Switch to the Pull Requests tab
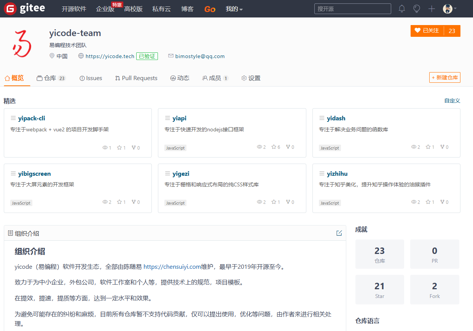 136,78
